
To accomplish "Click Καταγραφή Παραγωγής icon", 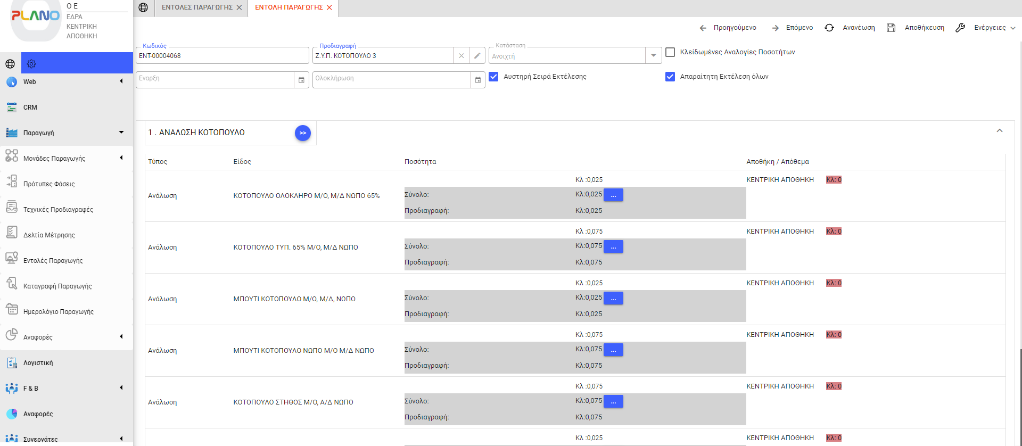I will point(12,283).
